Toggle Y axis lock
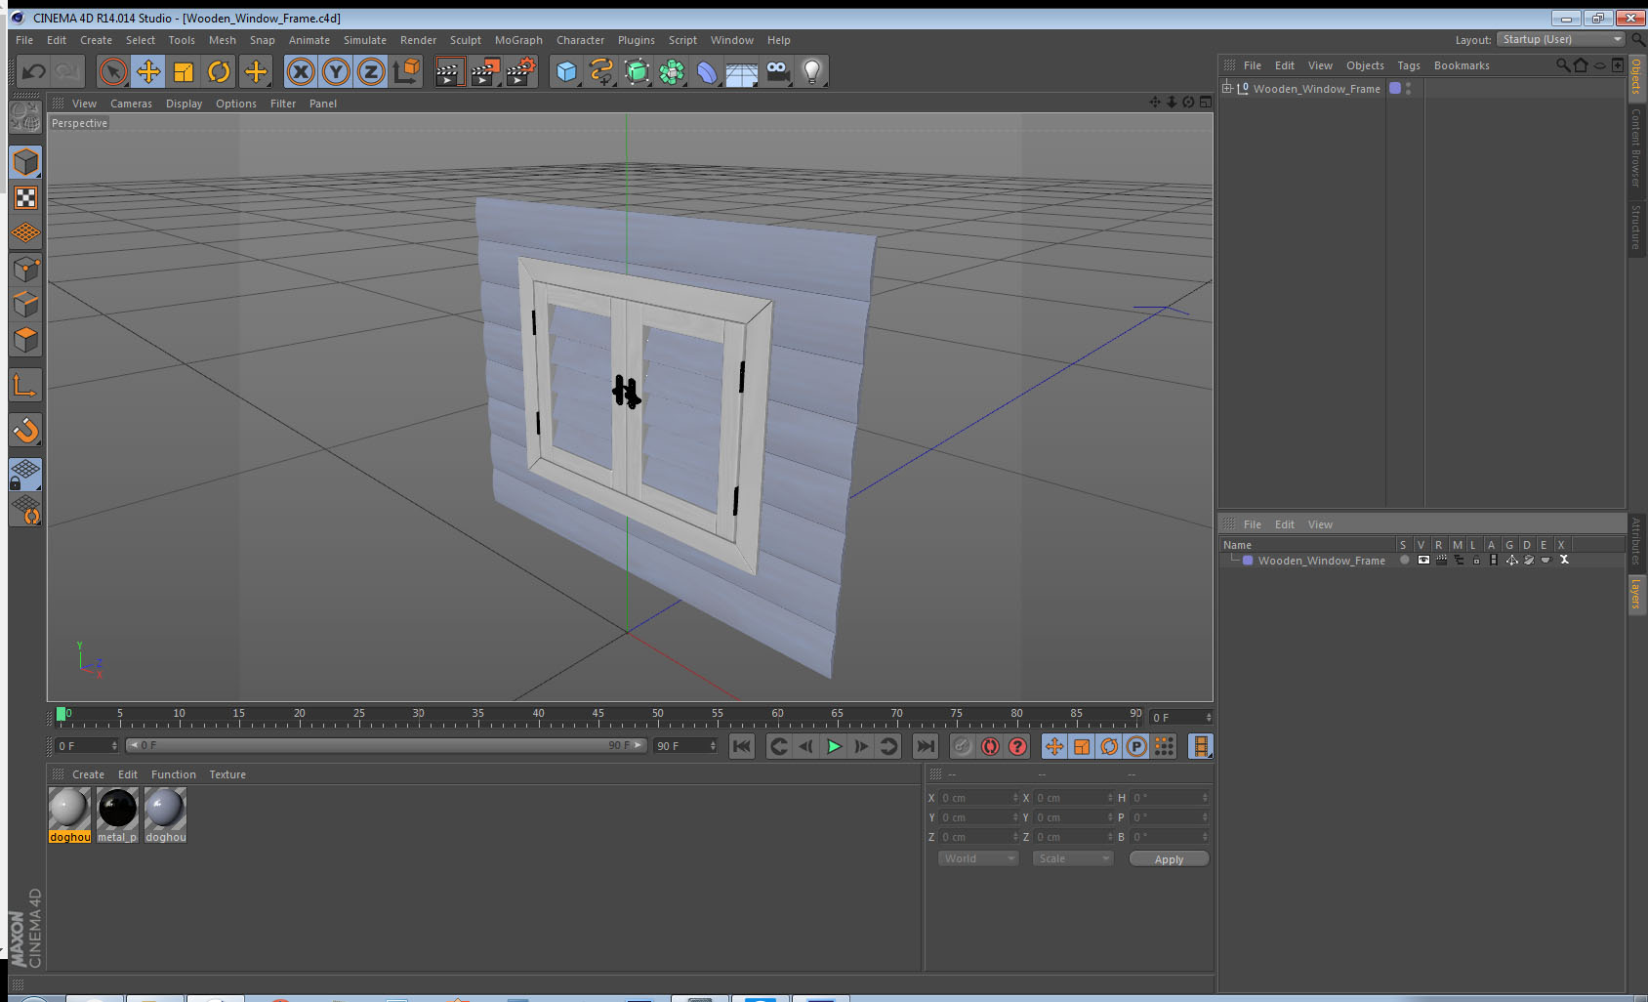1648x1002 pixels. coord(336,71)
